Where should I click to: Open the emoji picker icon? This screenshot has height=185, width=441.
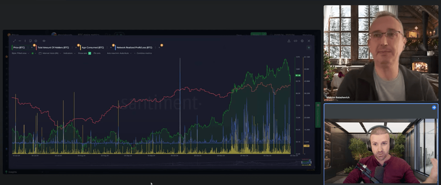tap(36, 41)
